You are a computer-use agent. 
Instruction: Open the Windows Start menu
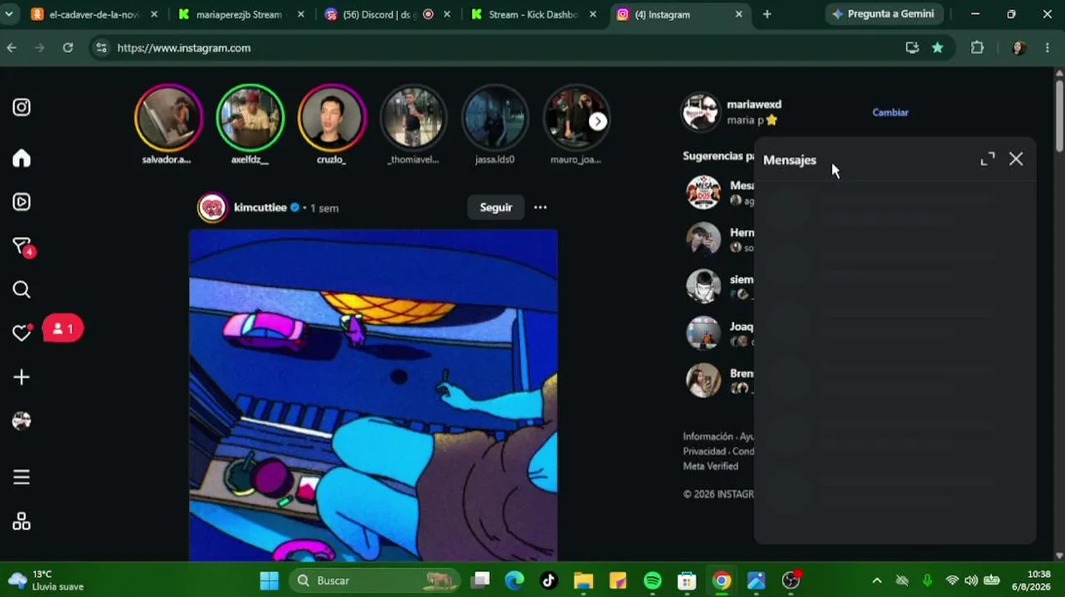[x=270, y=580]
